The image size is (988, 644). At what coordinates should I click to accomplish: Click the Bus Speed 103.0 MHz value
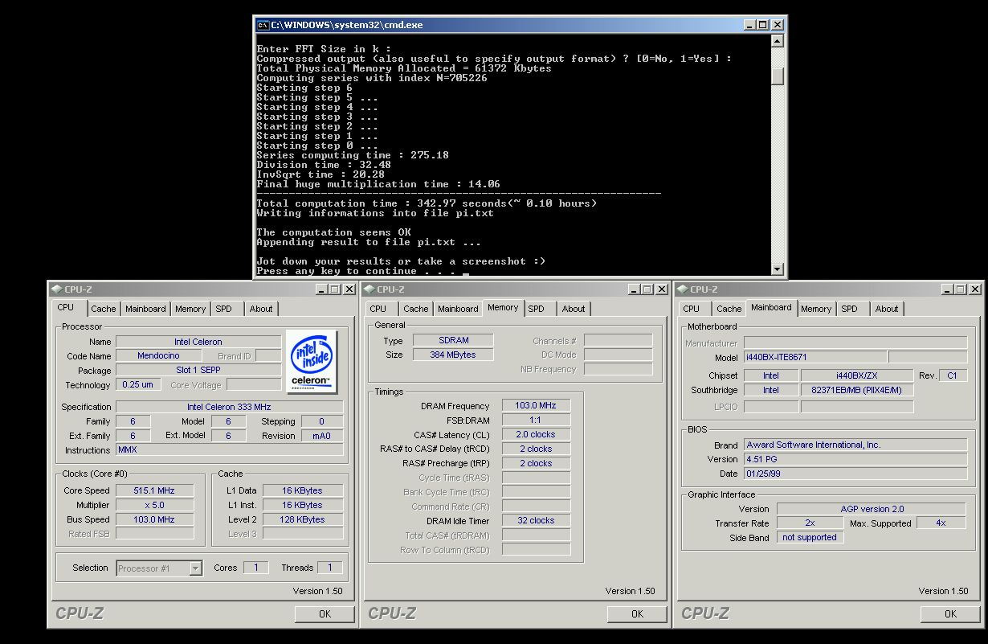pos(155,519)
